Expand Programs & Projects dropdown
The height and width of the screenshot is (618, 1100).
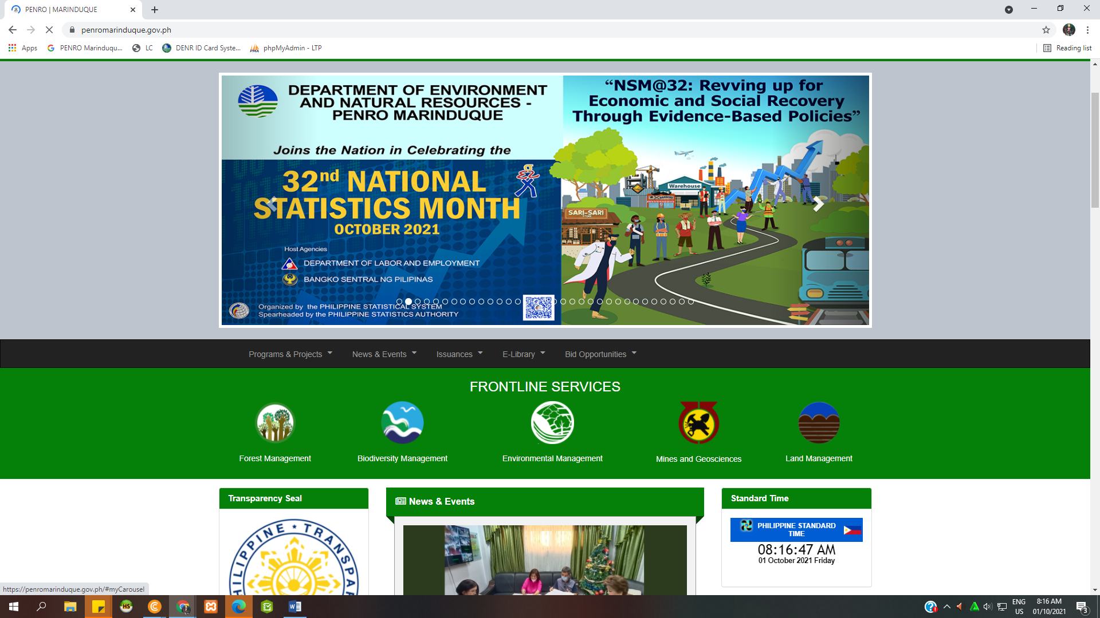tap(290, 354)
